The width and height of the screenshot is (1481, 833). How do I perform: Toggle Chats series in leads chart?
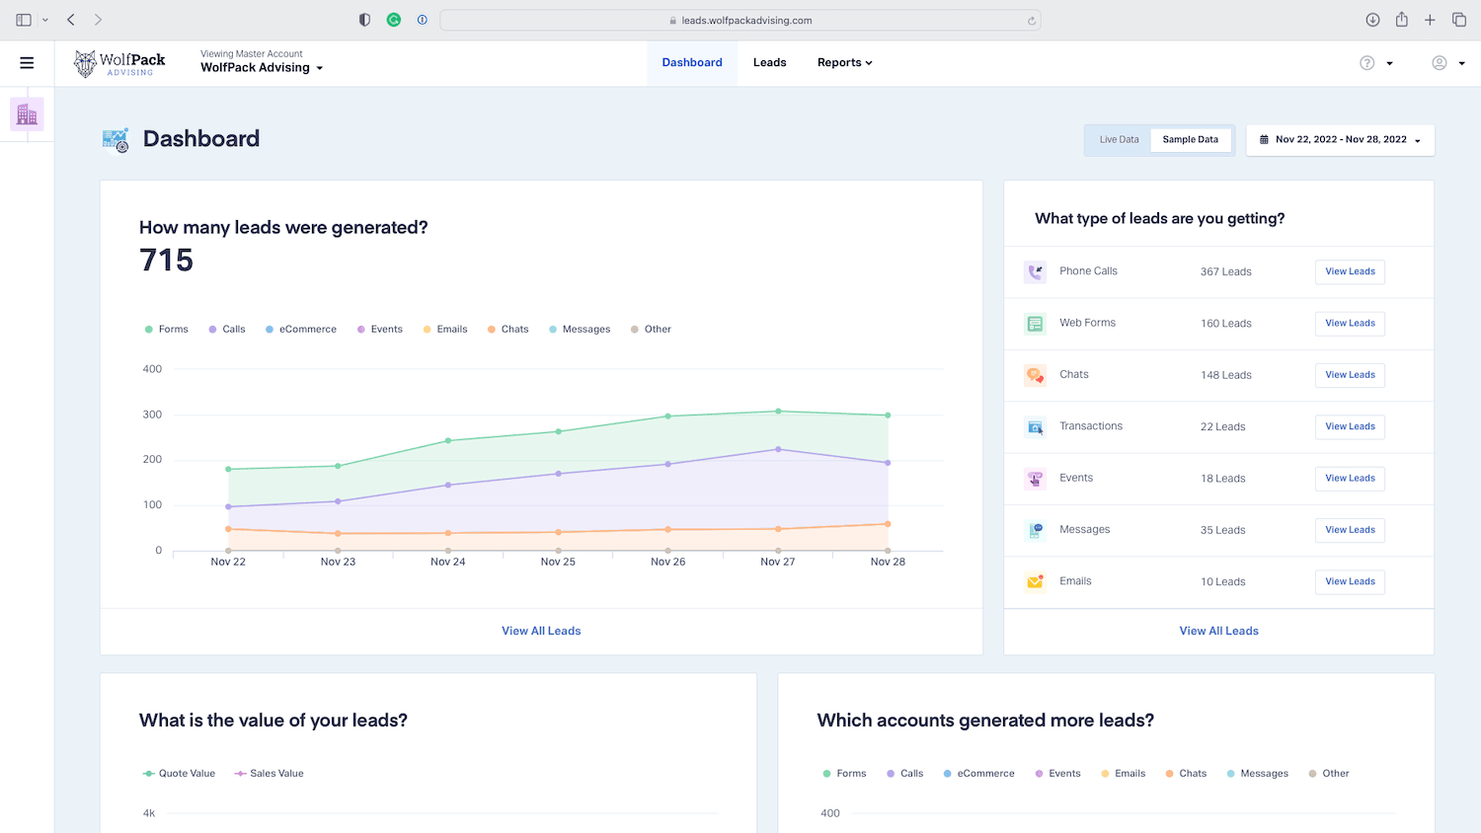click(507, 330)
